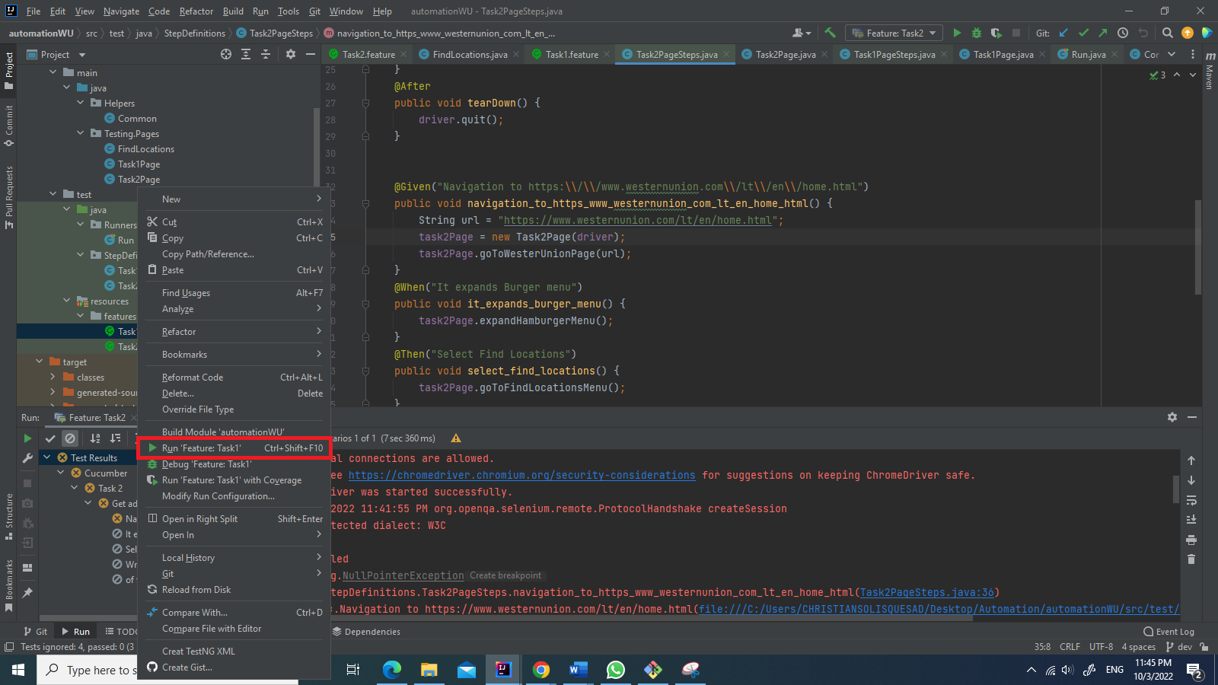Switch to Task2Page.java editor tab
This screenshot has height=685, width=1218.
click(x=785, y=54)
